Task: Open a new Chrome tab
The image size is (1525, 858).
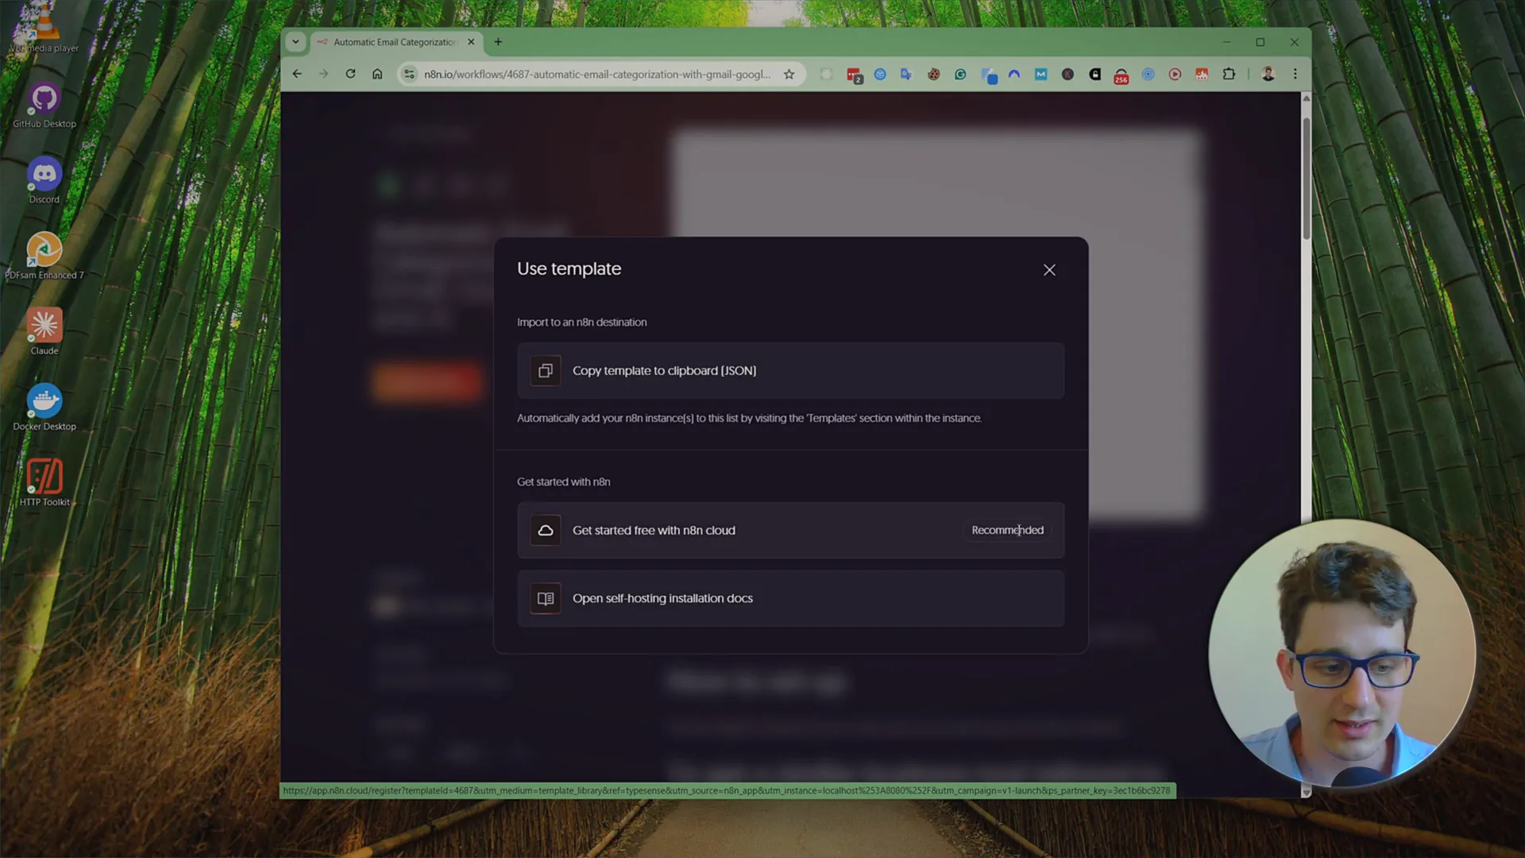Action: pos(498,42)
